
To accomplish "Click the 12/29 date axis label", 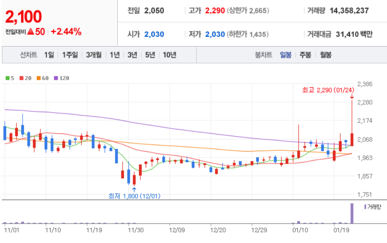I will [x=259, y=230].
